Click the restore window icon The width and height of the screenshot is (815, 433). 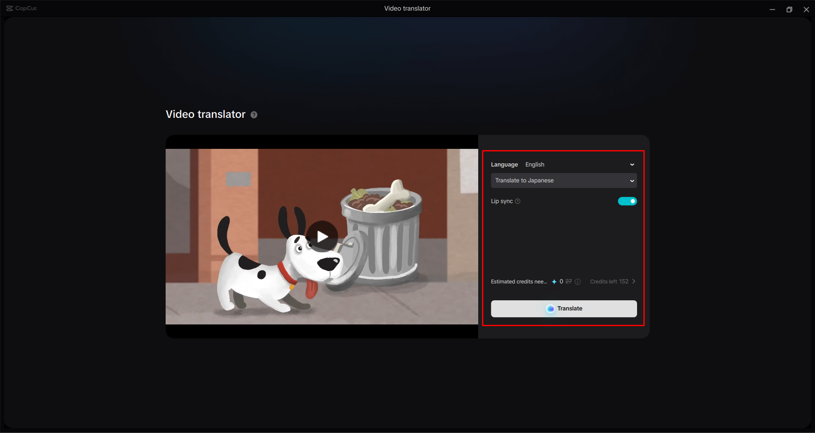pyautogui.click(x=790, y=9)
